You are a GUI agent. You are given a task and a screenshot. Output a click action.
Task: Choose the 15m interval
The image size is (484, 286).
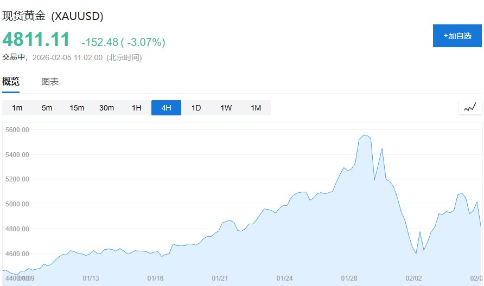tap(77, 108)
